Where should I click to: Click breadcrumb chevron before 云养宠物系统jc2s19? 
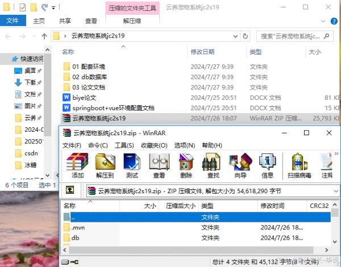click(65, 36)
